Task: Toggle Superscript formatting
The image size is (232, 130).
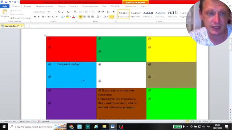Action: tap(57, 17)
